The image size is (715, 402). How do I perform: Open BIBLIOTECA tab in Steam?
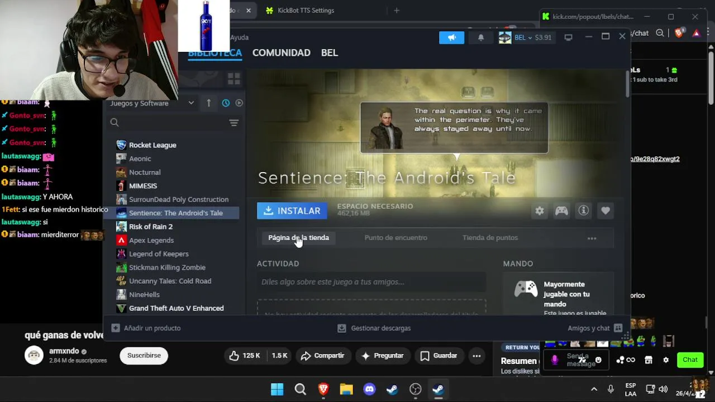[x=215, y=53]
